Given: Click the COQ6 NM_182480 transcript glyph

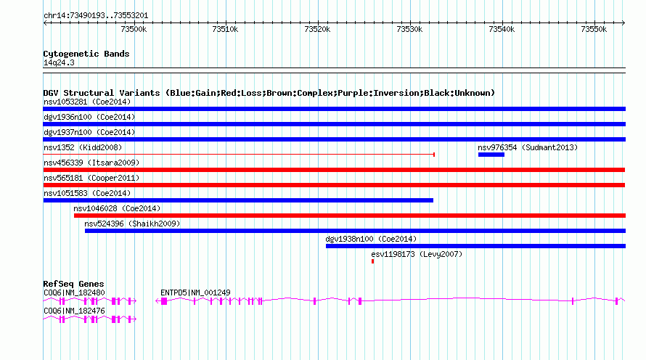Looking at the screenshot, I should click(90, 301).
